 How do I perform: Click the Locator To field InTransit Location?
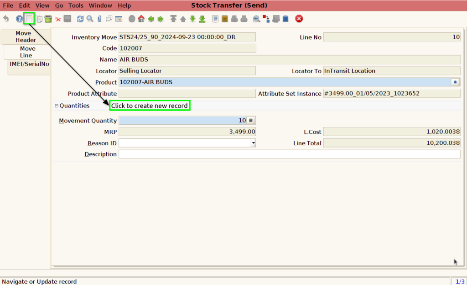[392, 71]
